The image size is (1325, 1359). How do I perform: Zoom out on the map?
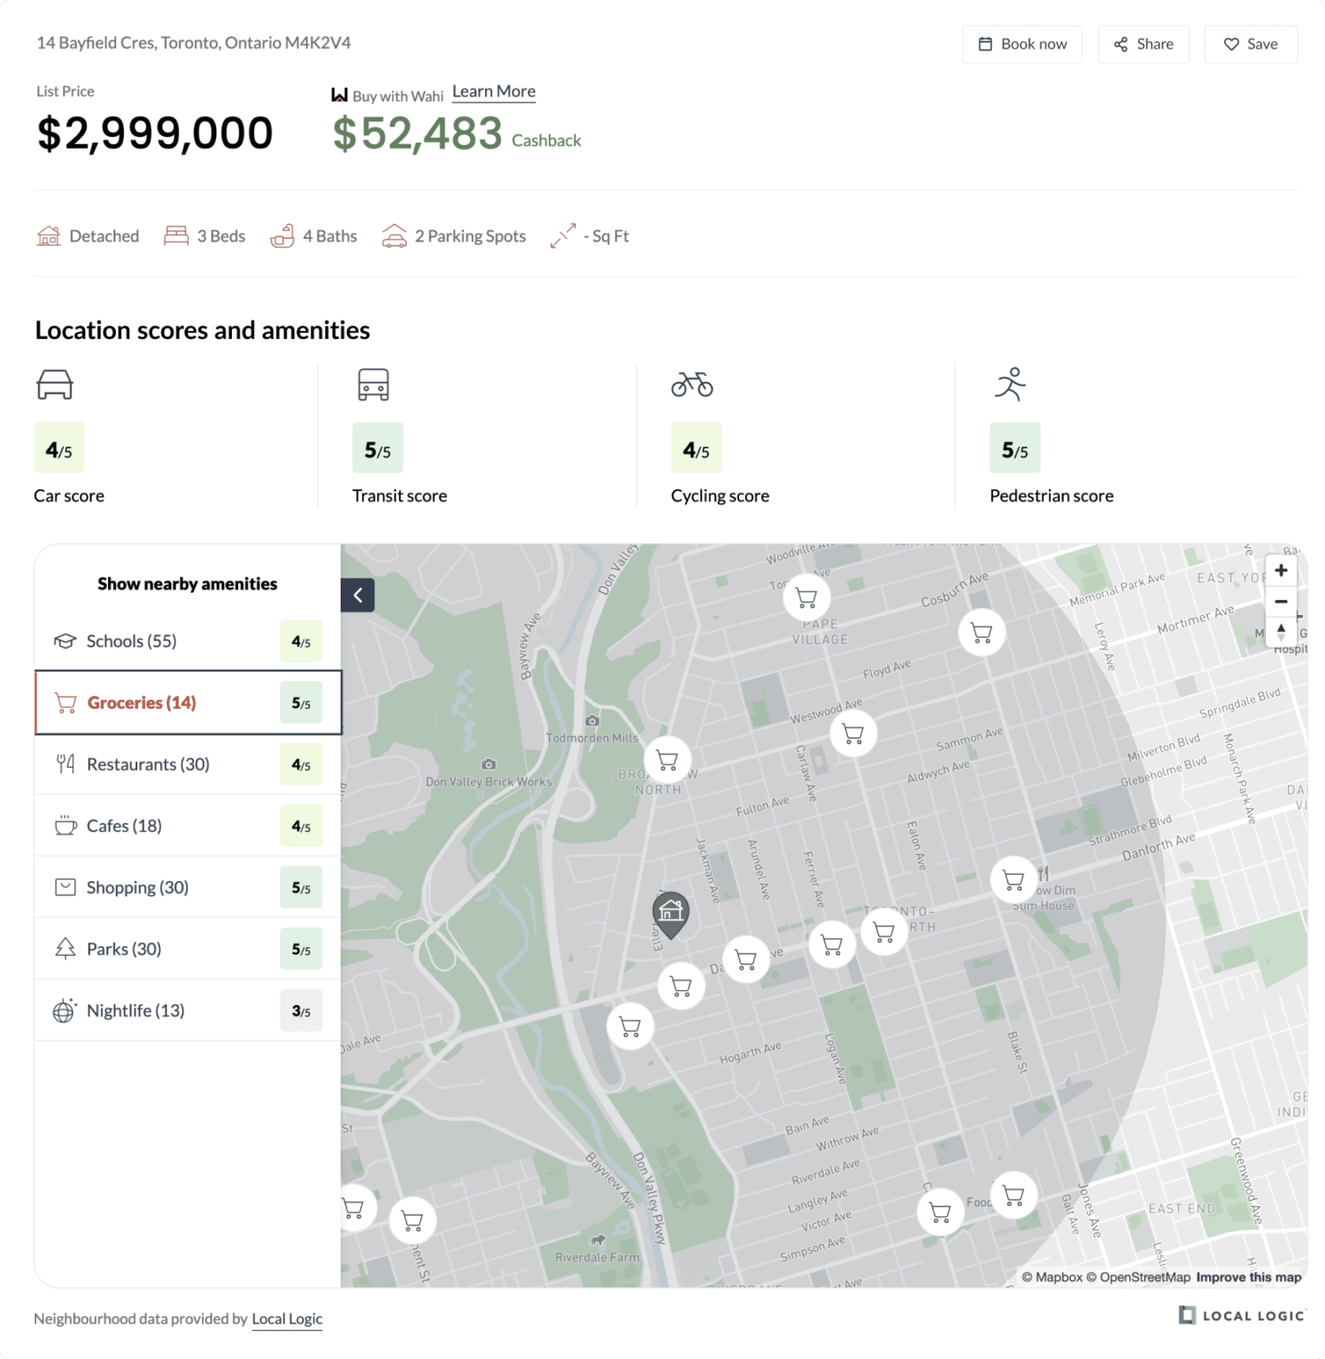coord(1281,602)
